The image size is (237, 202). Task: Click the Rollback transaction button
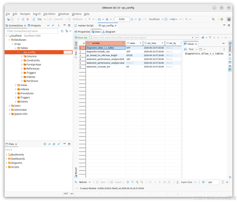(76, 19)
